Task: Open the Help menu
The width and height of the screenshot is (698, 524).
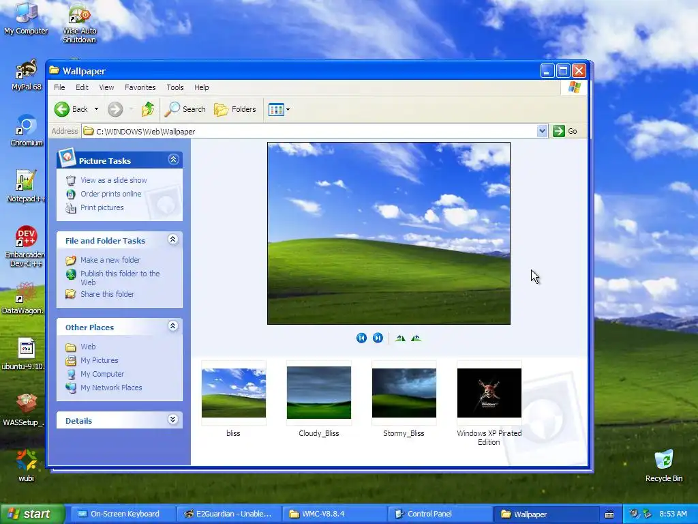Action: (201, 87)
